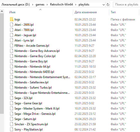Click date 11.01.2025 10:53 of Nintendo 64
140x132 pixels.
[85, 67]
